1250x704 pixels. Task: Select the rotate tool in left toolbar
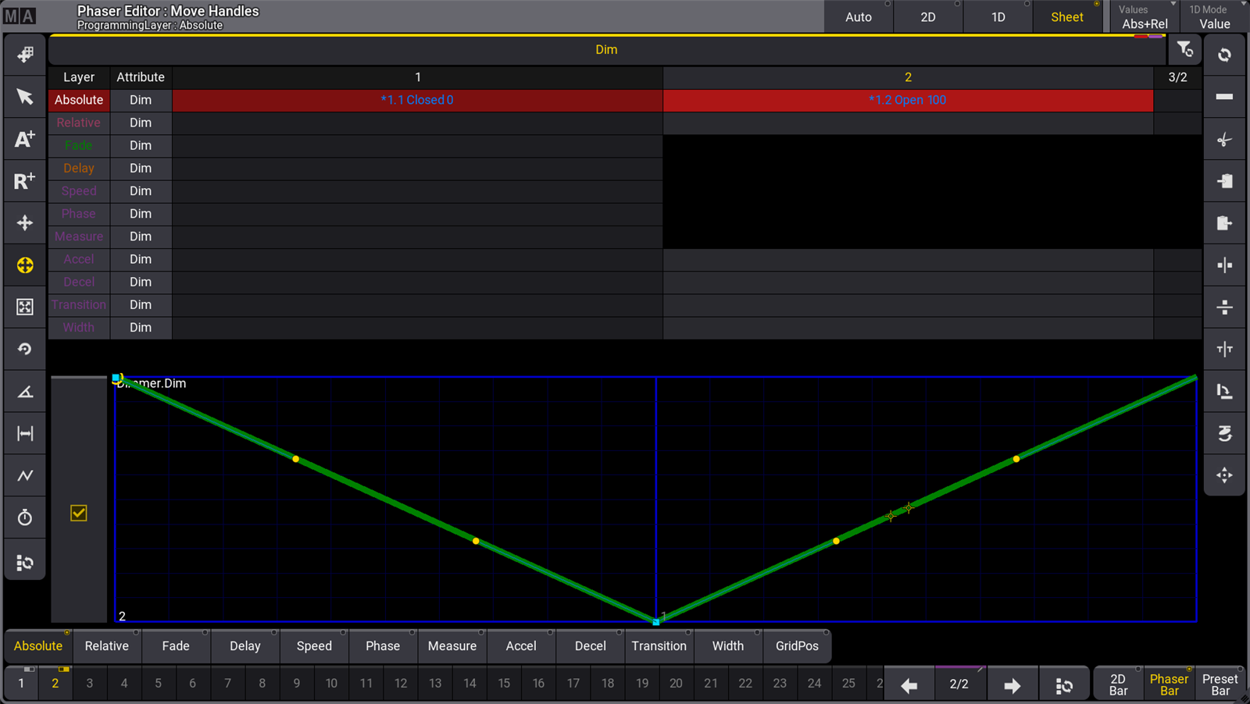coord(25,349)
